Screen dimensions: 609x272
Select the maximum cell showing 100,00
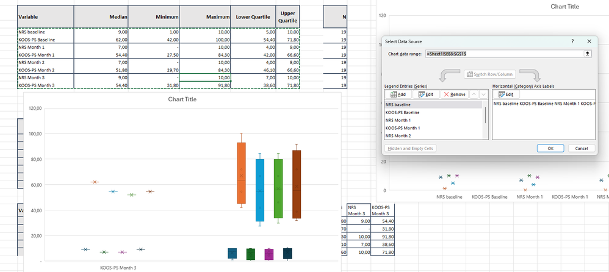pos(204,40)
